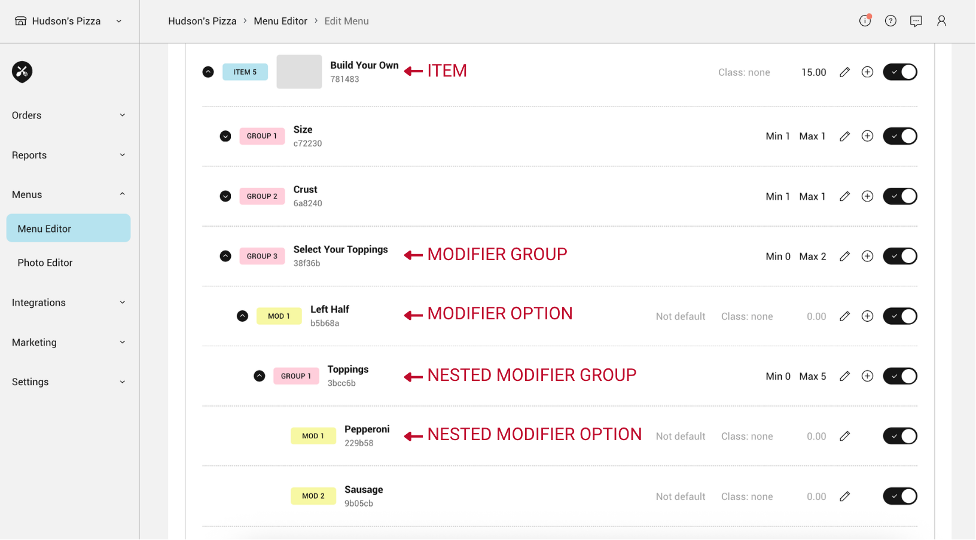Open the Hudson's Pizza location dropdown
976x540 pixels.
coord(69,21)
